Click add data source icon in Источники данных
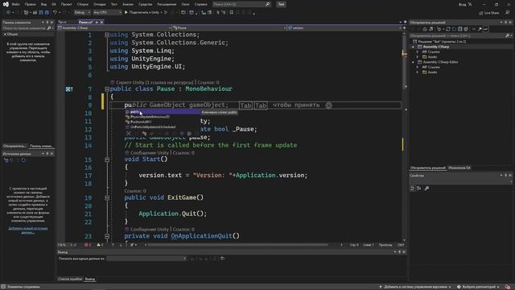This screenshot has width=515, height=290. pyautogui.click(x=6, y=160)
